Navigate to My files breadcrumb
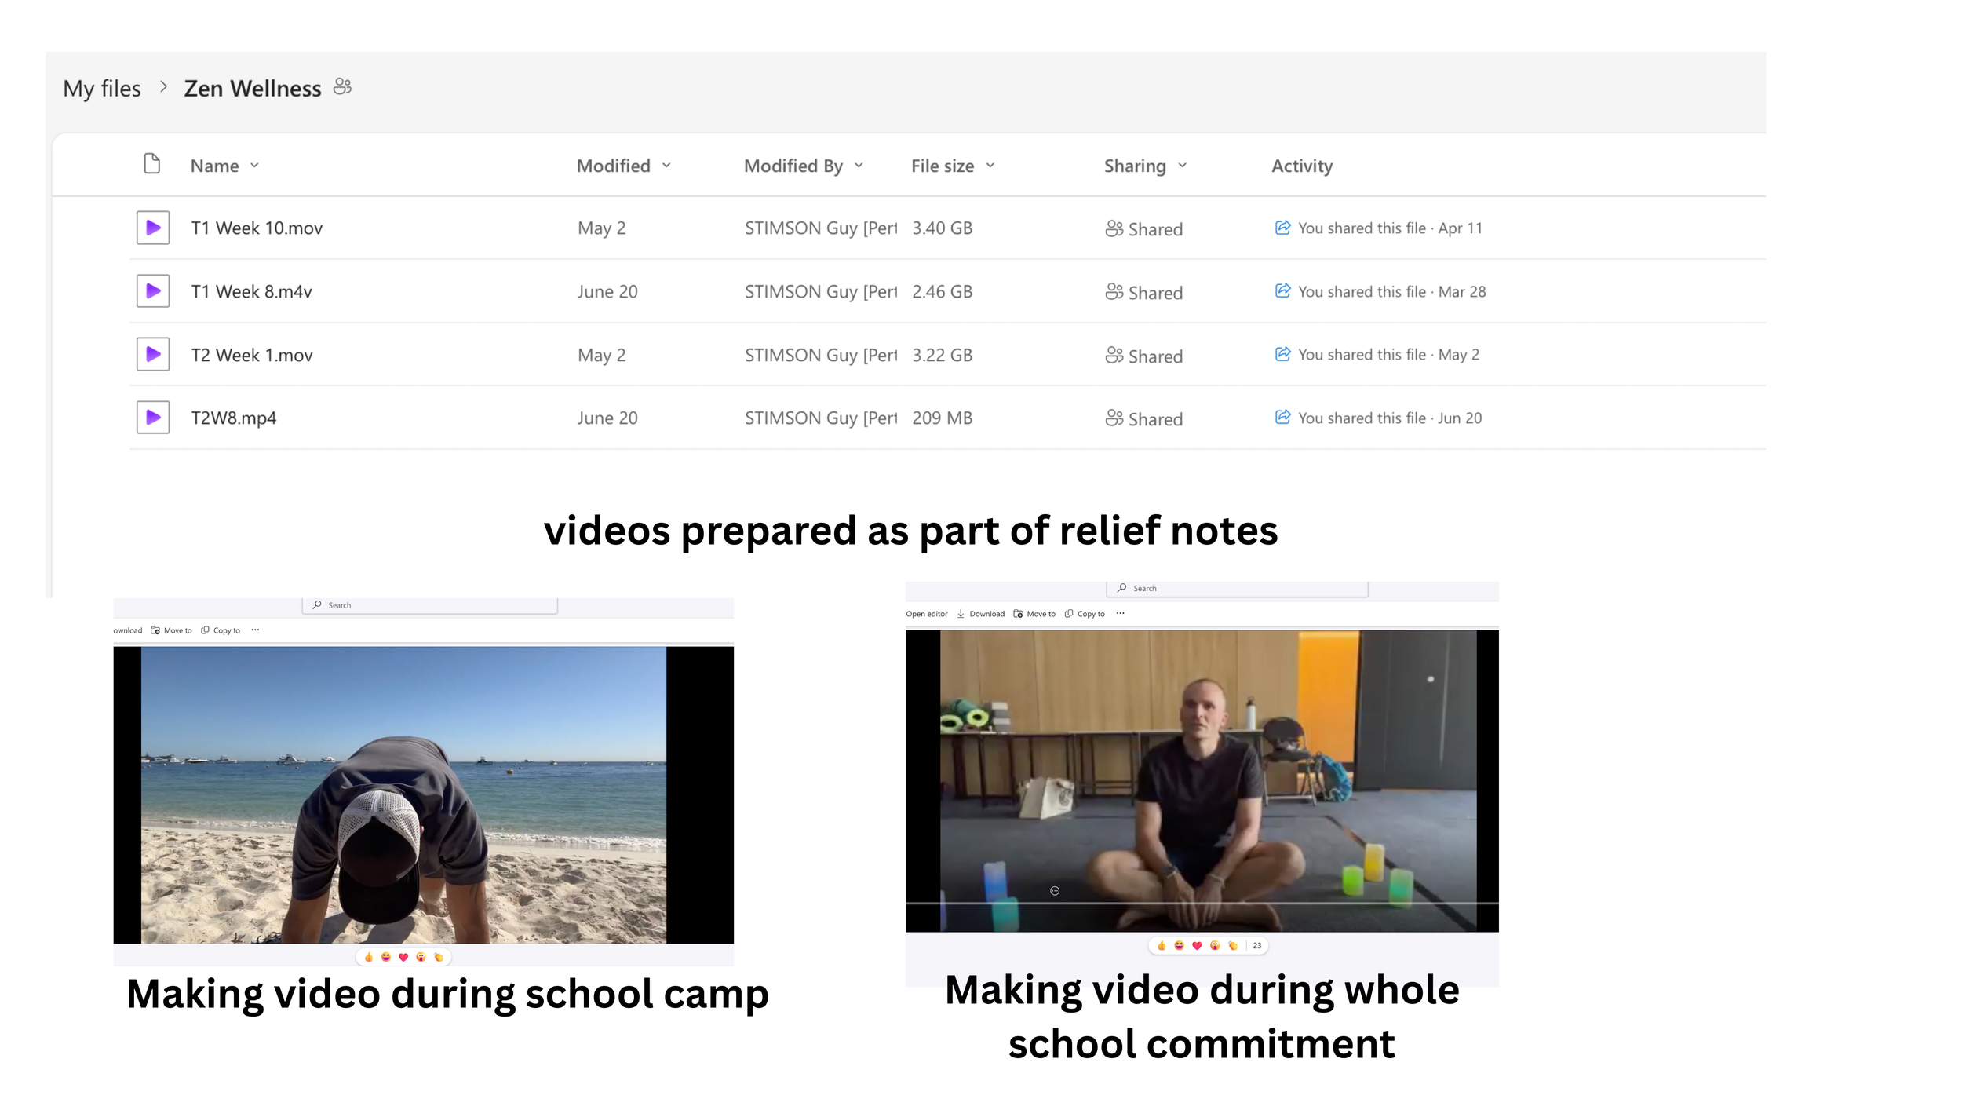 pyautogui.click(x=102, y=89)
